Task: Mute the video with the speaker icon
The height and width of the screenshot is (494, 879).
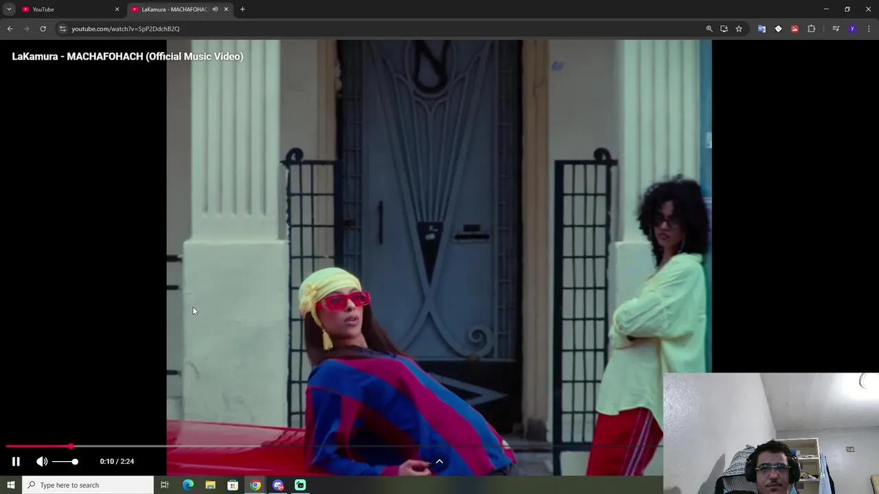Action: click(42, 462)
